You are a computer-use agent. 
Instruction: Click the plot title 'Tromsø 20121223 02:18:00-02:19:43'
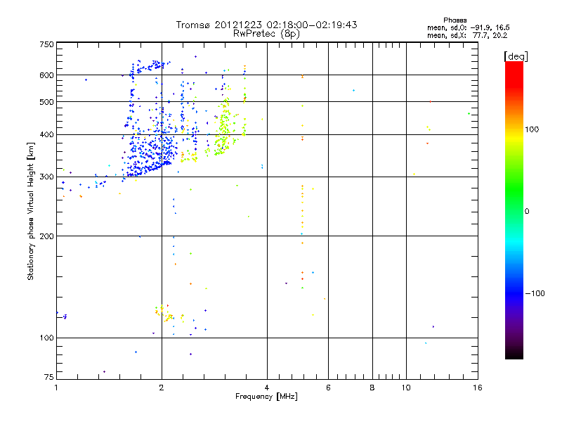[x=266, y=25]
